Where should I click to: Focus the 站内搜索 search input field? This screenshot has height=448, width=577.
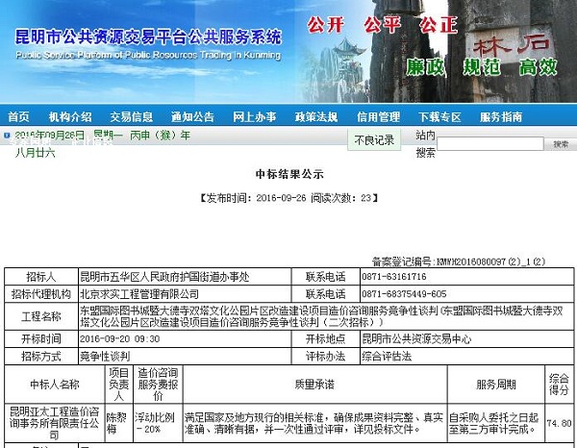point(493,143)
